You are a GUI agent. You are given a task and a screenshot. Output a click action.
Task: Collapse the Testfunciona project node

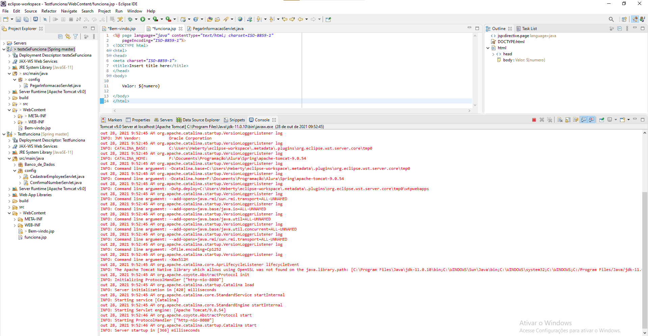4,134
